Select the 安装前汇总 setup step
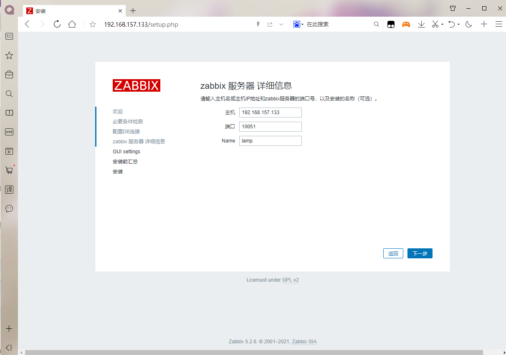The image size is (506, 355). click(x=125, y=162)
